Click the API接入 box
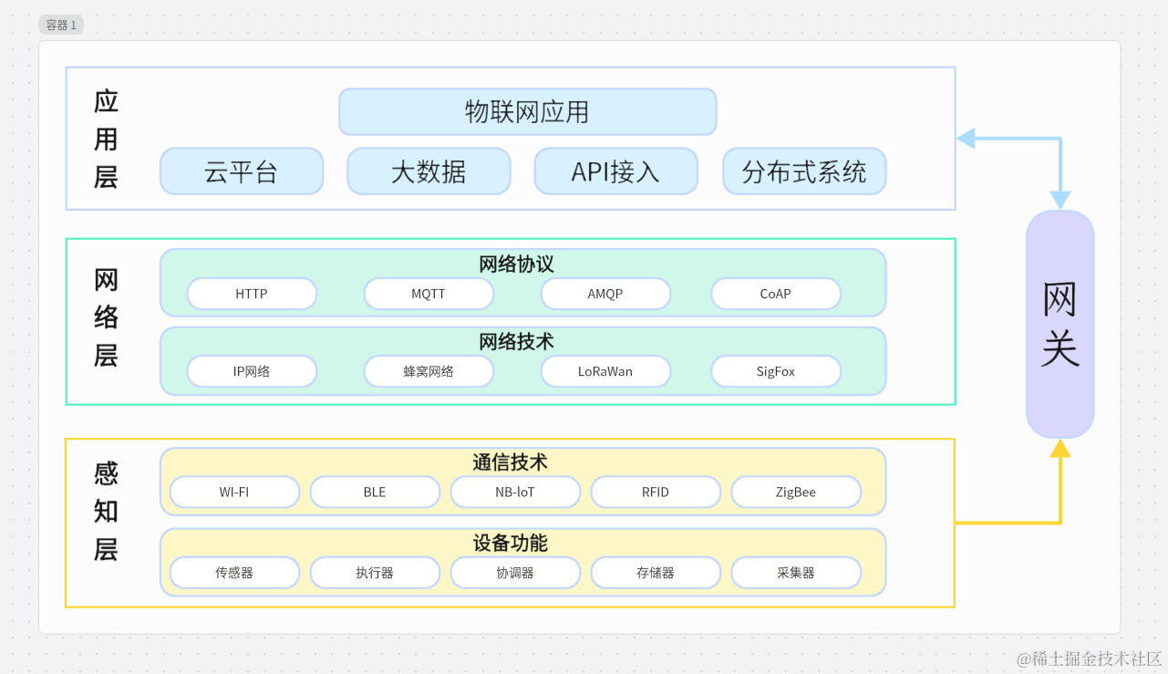Image resolution: width=1168 pixels, height=674 pixels. pos(615,171)
